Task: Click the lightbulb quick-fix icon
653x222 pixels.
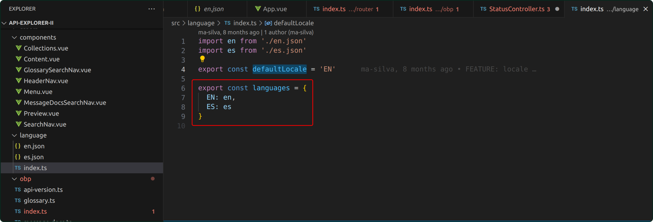Action: [x=202, y=59]
